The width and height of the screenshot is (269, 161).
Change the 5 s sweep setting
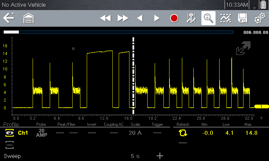point(135,156)
